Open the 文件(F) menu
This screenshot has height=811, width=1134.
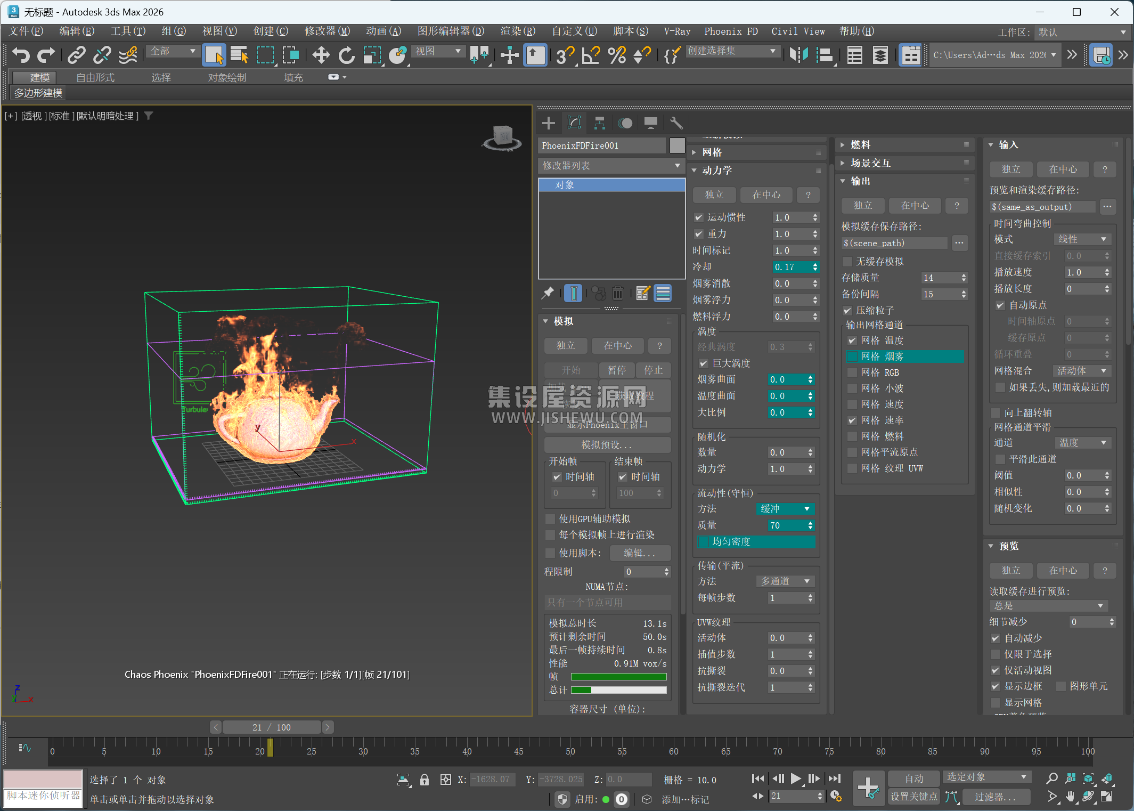coord(27,31)
